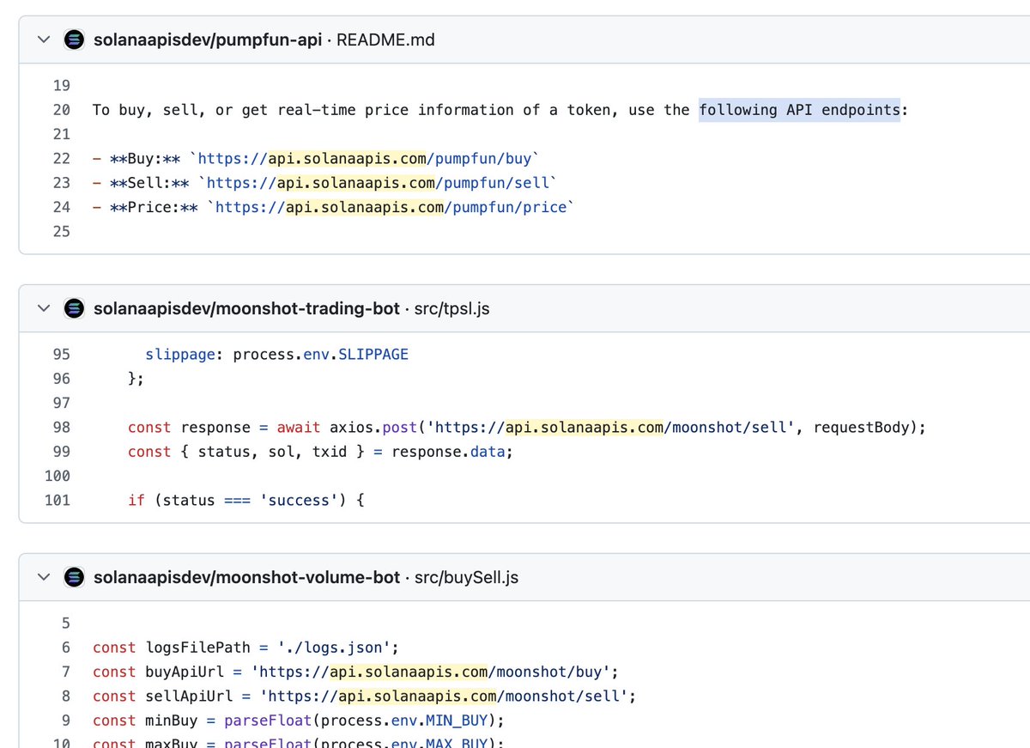
Task: Open the README.md file link
Action: [384, 39]
